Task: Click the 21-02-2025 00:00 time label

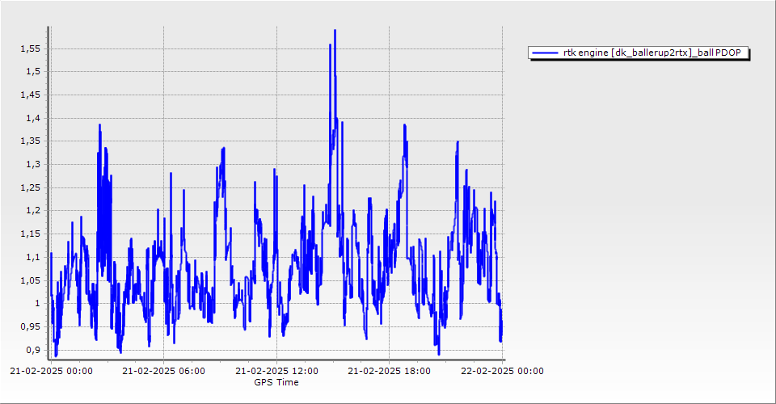Action: point(51,371)
